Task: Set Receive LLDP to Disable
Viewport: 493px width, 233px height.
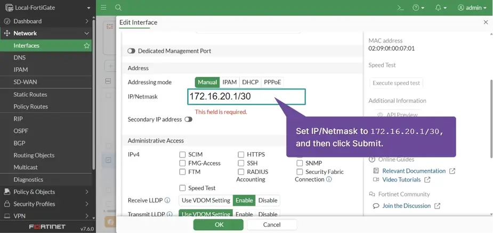Action: 268,201
